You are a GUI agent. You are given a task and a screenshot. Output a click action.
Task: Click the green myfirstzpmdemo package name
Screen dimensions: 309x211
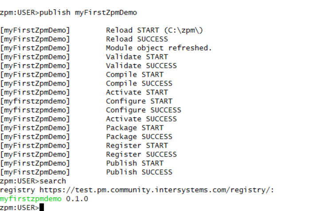coord(31,199)
